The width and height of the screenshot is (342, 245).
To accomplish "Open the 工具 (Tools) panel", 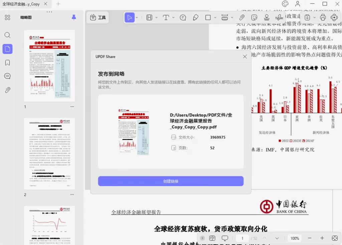I will 98,17.
